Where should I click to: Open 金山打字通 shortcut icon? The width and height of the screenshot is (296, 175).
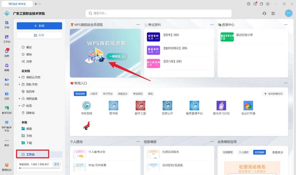[248, 106]
